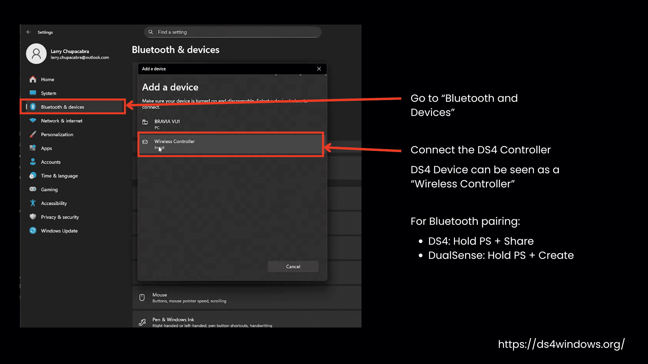Image resolution: width=648 pixels, height=364 pixels.
Task: Click the back arrow in Settings
Action: tap(29, 32)
